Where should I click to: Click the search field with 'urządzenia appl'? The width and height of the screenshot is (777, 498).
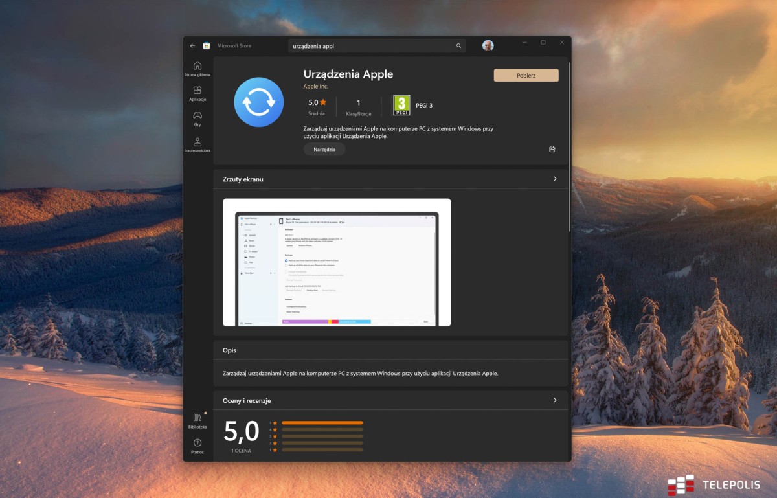(369, 46)
